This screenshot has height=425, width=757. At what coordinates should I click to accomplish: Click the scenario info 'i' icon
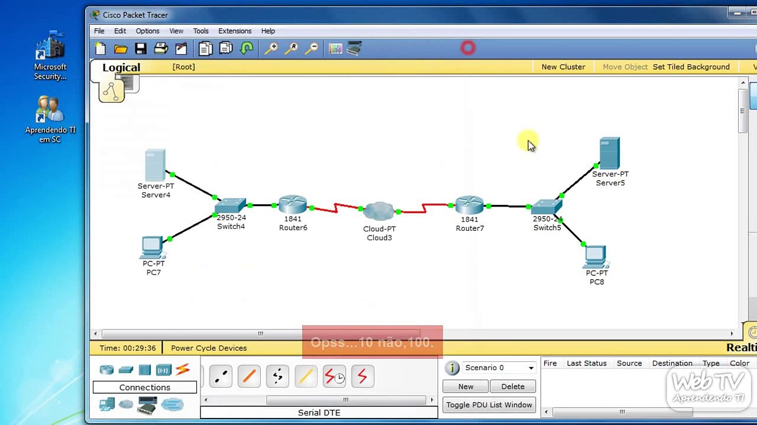452,368
